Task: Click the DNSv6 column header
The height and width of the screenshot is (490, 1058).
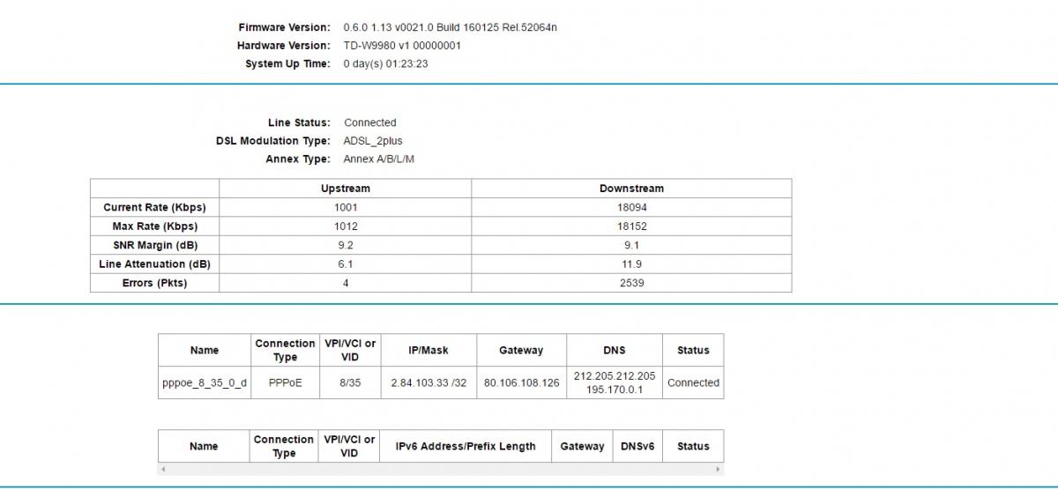Action: (637, 447)
